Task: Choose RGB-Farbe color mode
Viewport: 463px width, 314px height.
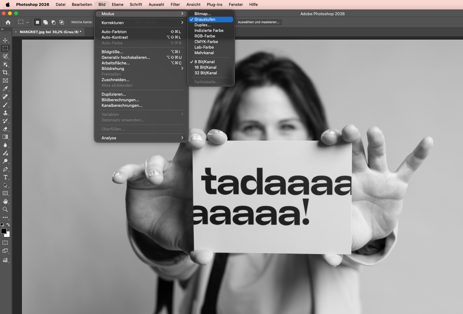Action: coord(205,36)
